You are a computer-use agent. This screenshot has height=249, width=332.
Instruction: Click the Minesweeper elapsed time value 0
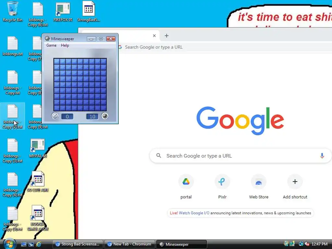[x=67, y=116]
